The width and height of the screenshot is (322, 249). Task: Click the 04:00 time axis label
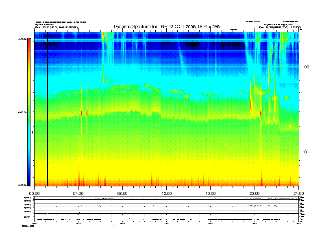tap(78, 194)
